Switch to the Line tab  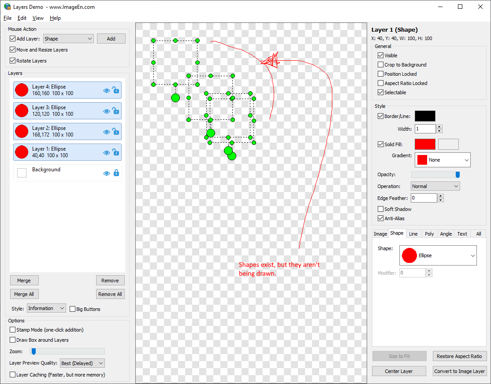point(413,234)
